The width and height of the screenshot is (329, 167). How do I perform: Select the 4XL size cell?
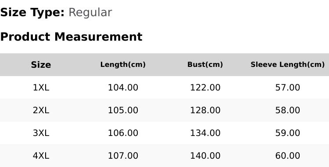click(x=41, y=156)
